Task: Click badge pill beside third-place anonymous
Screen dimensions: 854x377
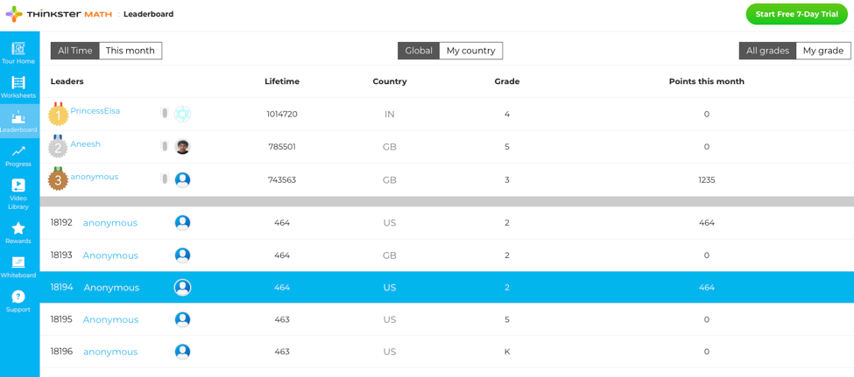Action: (x=165, y=178)
